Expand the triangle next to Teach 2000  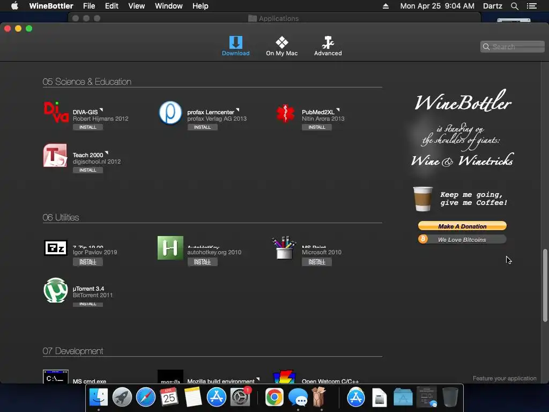point(107,152)
